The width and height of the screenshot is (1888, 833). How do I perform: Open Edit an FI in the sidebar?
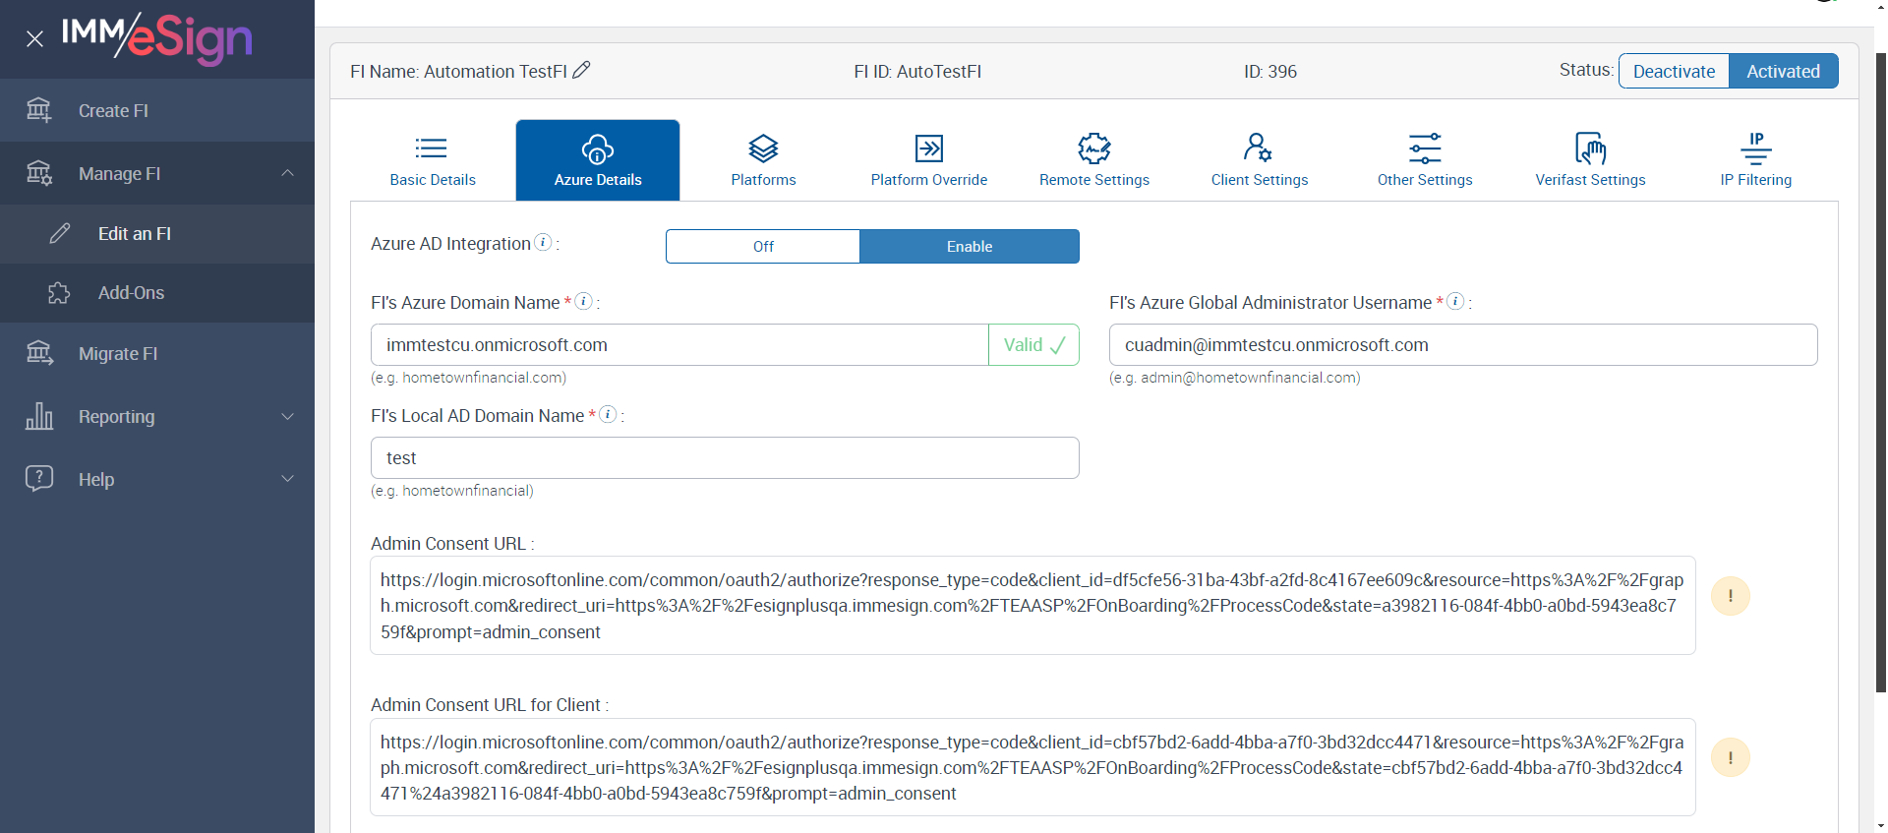point(157,233)
